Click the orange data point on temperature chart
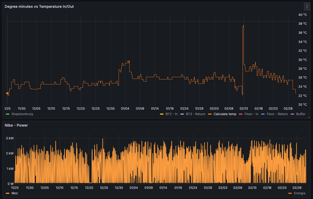Viewport: 313px width, 199px height. pos(7,93)
